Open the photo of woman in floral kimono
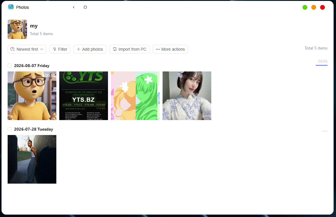Image resolution: width=336 pixels, height=217 pixels. [187, 96]
